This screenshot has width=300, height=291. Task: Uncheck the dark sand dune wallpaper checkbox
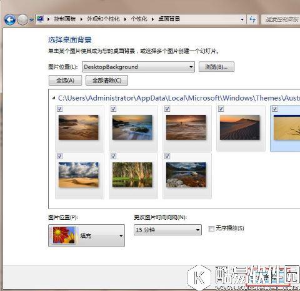pos(221,109)
